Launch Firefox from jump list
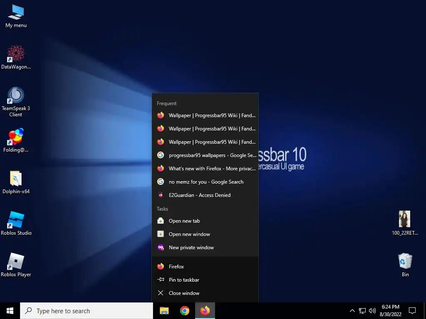 (x=205, y=266)
